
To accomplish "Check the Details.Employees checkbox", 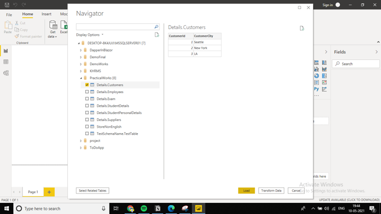I will click(x=87, y=92).
